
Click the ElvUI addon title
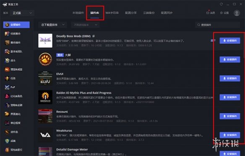(x=60, y=74)
